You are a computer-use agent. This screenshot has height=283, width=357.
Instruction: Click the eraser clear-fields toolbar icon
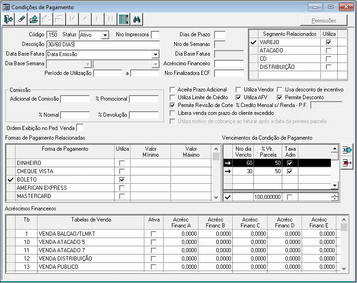(21, 19)
